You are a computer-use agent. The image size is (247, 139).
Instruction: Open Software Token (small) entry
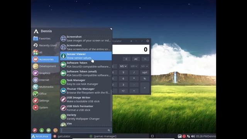(86, 73)
